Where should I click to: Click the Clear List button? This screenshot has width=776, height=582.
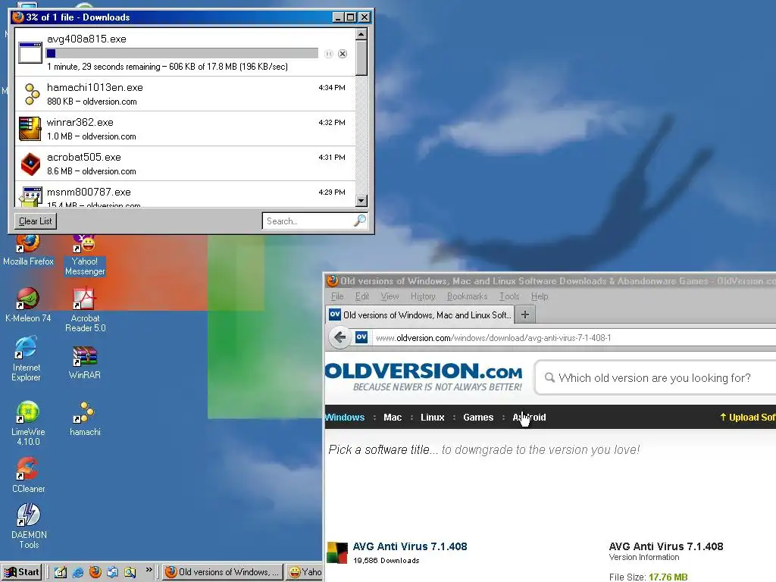click(35, 221)
